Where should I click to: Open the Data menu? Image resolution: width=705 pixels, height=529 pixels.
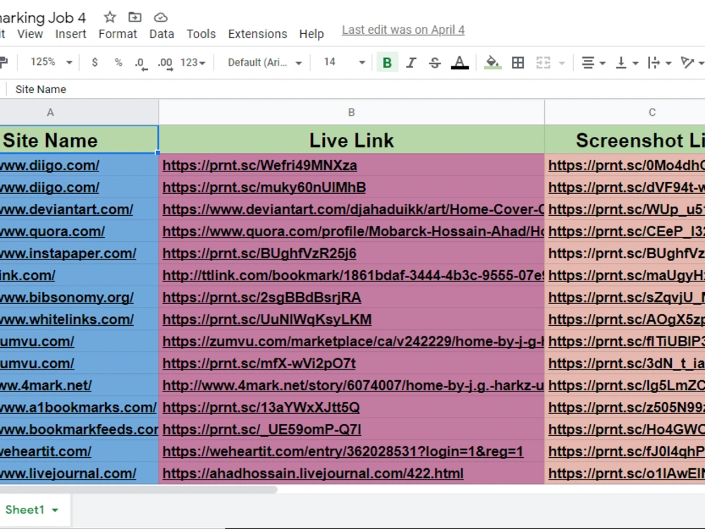point(162,34)
